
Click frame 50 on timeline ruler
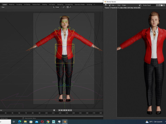point(12,113)
